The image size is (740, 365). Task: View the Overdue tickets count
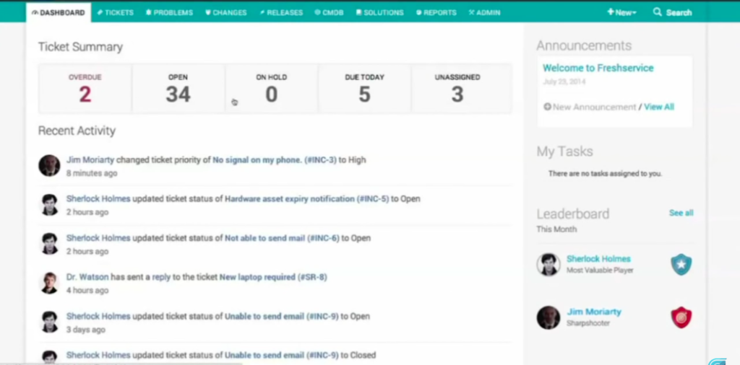pos(85,89)
